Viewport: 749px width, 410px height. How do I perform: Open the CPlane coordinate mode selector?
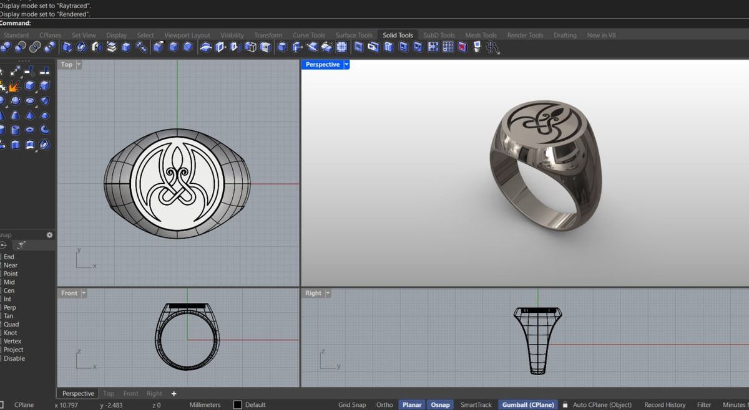click(24, 405)
